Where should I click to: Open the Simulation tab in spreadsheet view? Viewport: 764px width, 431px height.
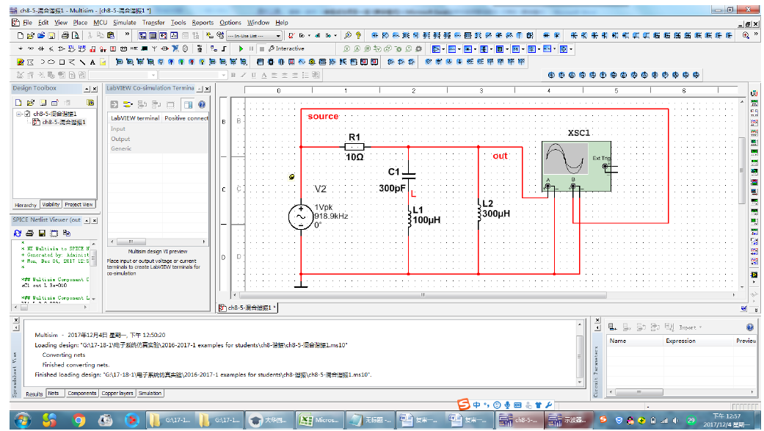click(x=150, y=393)
